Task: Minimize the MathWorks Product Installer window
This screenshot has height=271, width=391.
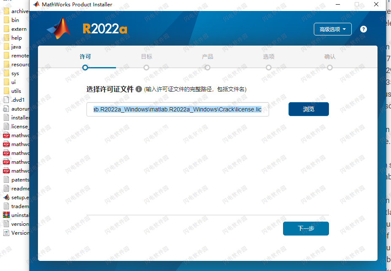Action: coord(338,4)
